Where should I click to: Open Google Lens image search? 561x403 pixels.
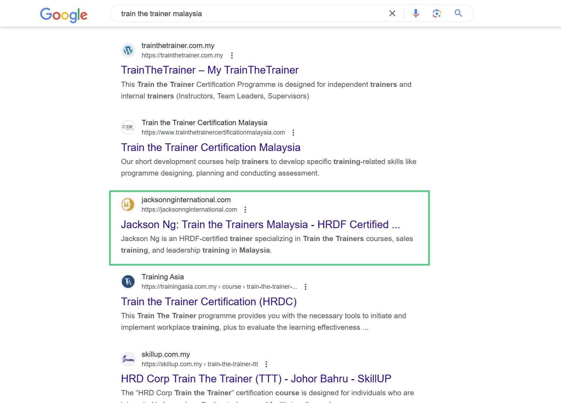437,13
